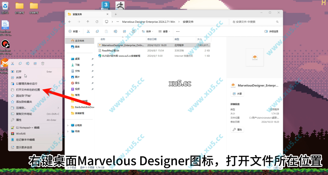
Task: Open the Recycle Bin on the desktop
Action: 5,5
